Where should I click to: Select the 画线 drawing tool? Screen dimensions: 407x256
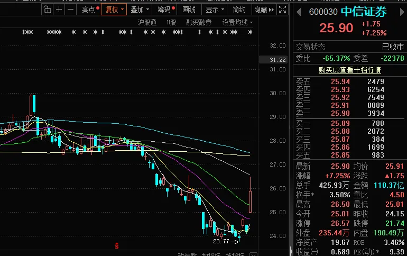[x=189, y=10]
